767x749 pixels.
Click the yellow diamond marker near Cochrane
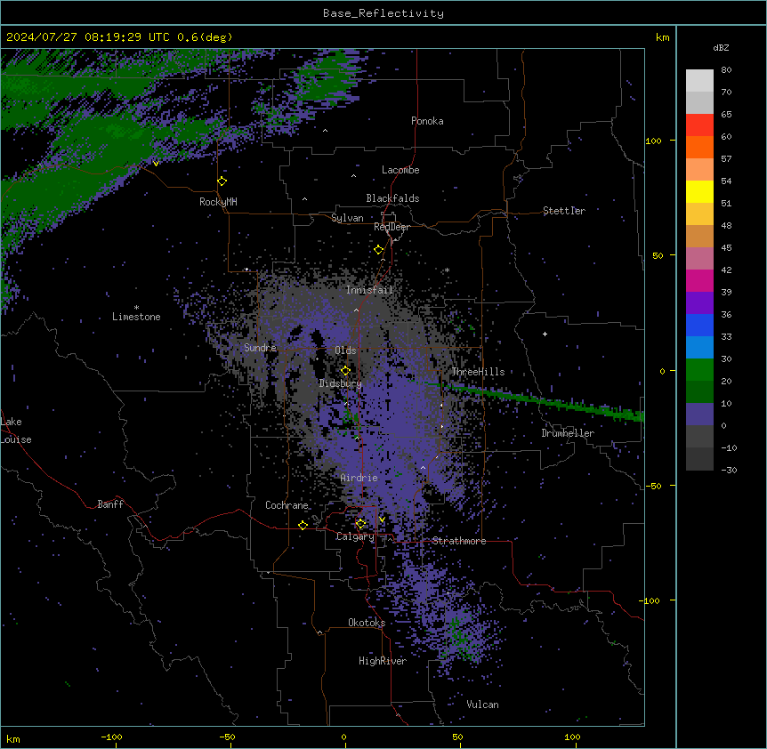click(x=303, y=525)
